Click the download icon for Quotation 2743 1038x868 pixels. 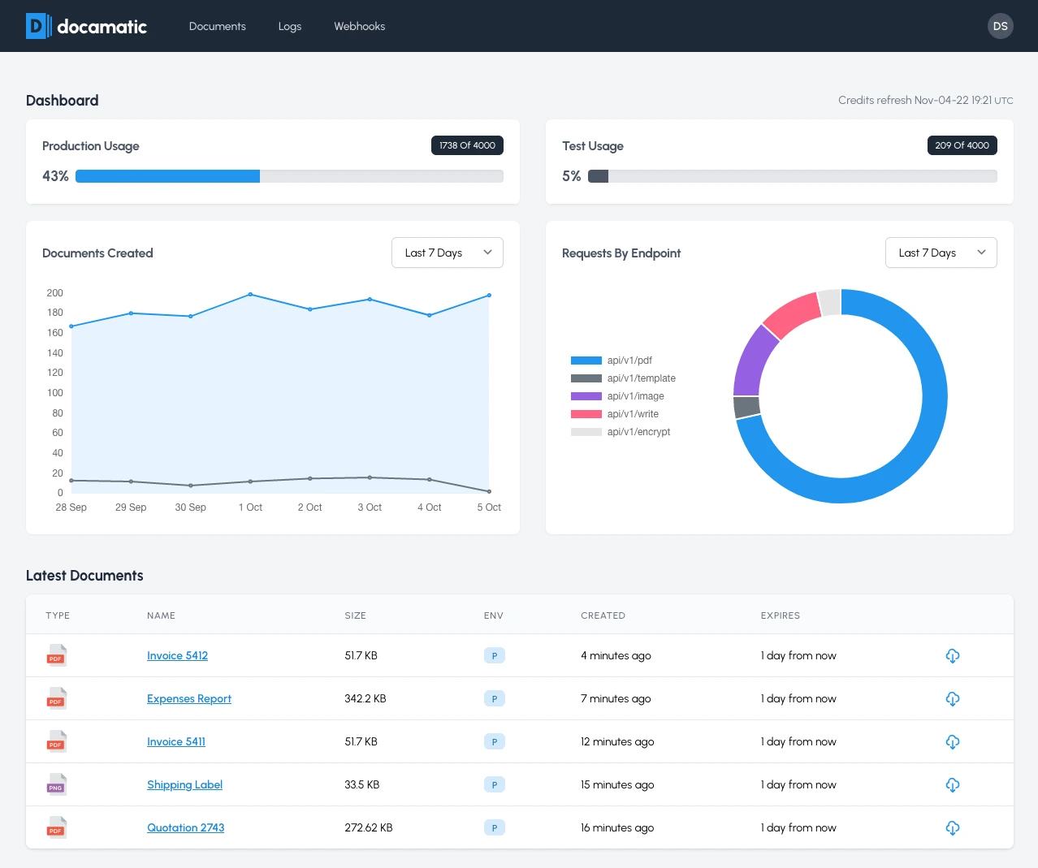tap(952, 827)
